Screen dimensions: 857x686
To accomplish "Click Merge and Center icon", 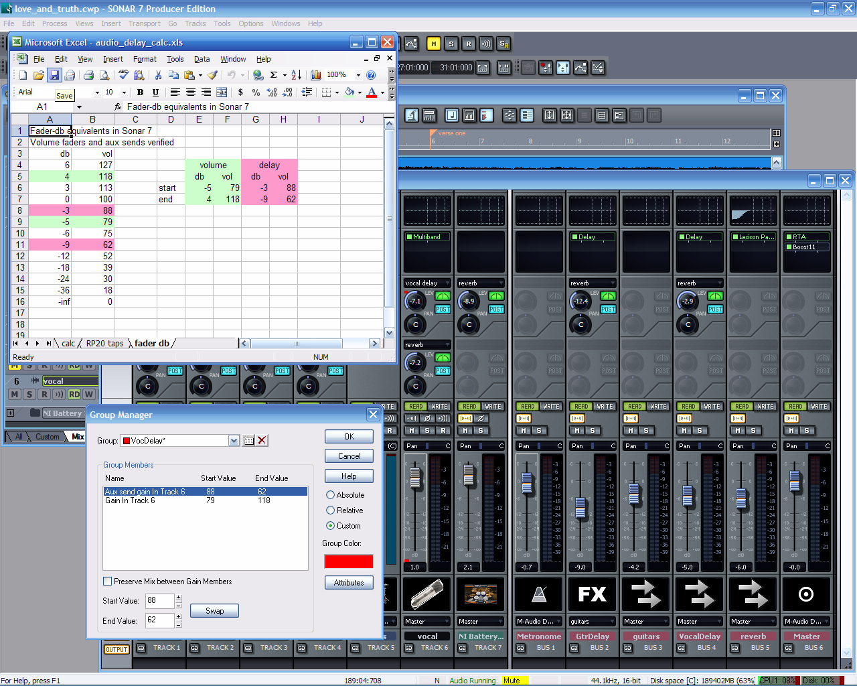I will point(222,92).
